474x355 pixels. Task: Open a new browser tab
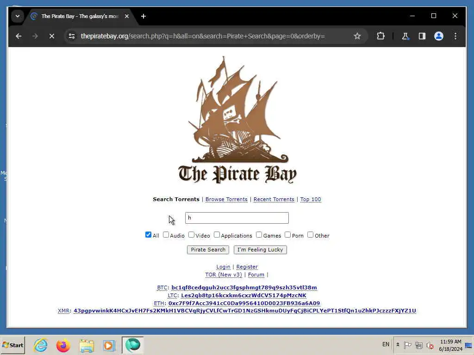[x=143, y=16]
